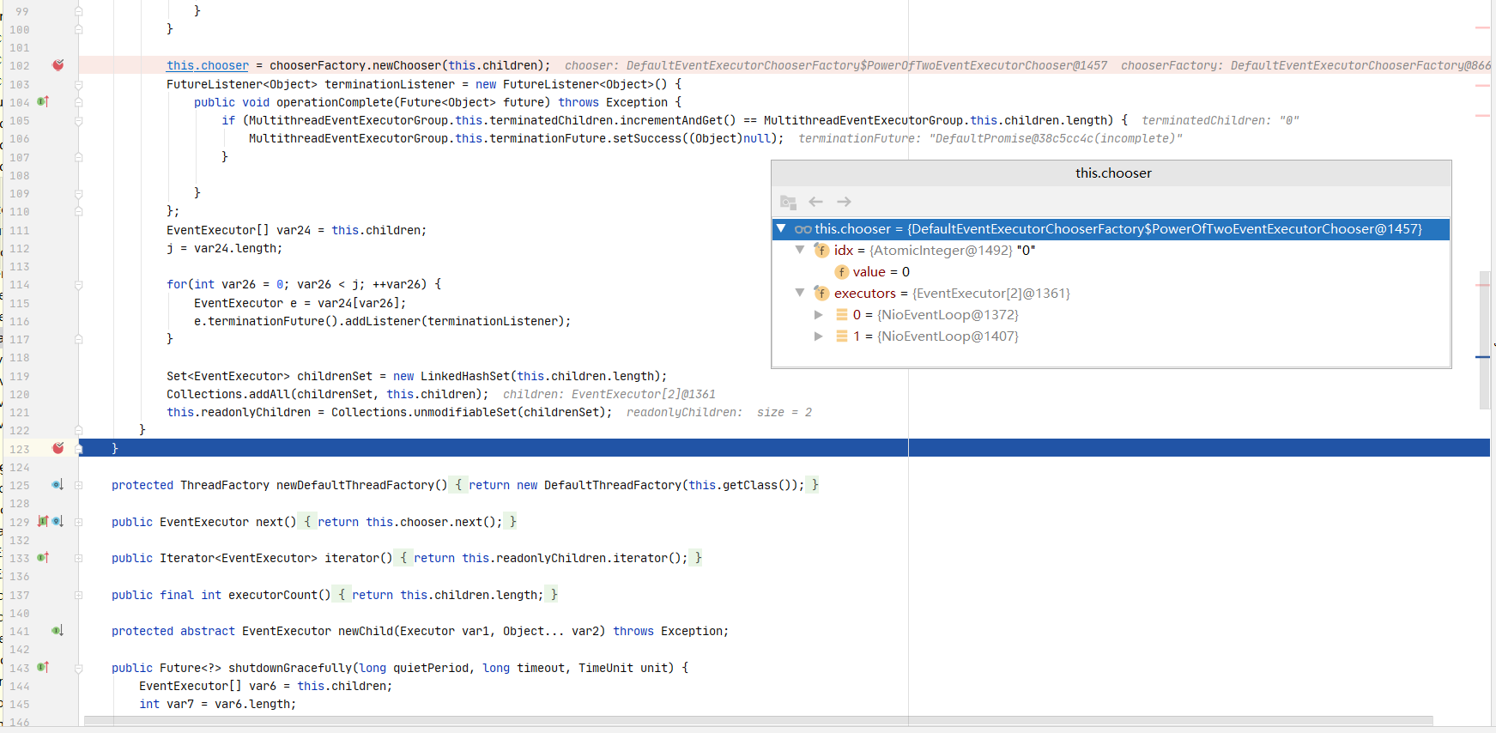Click the editor vertical scrollbar thumb

point(1485,339)
